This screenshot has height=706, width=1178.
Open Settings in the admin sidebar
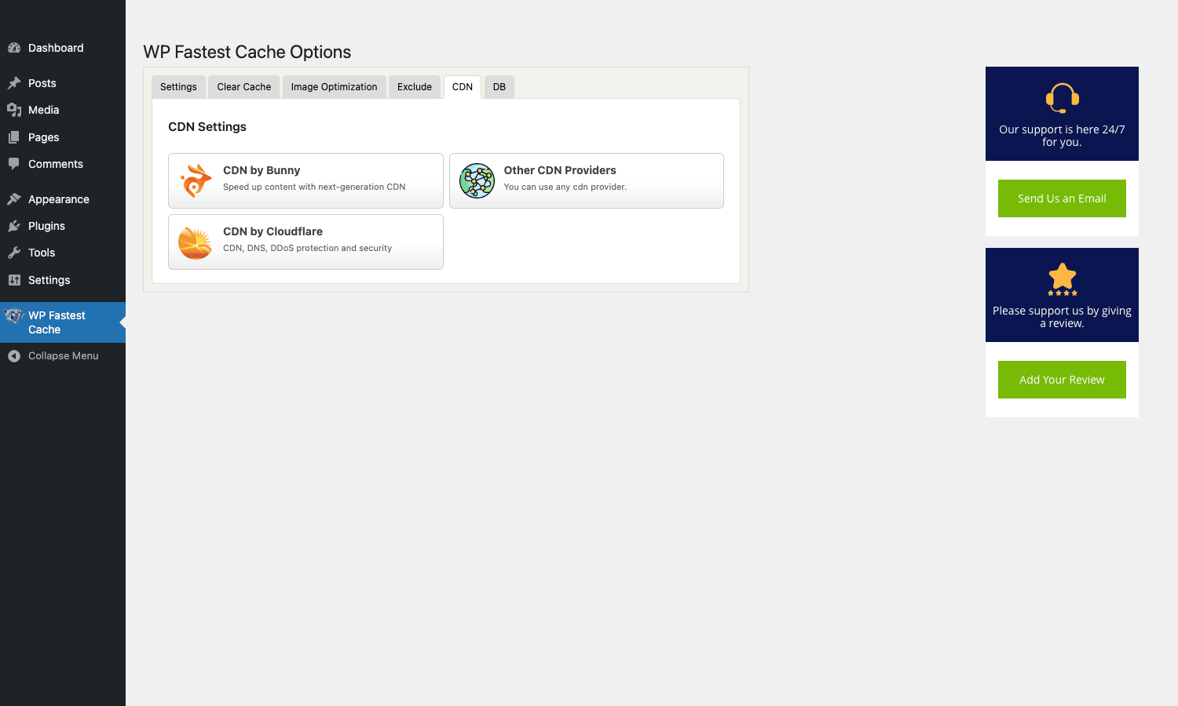63,280
